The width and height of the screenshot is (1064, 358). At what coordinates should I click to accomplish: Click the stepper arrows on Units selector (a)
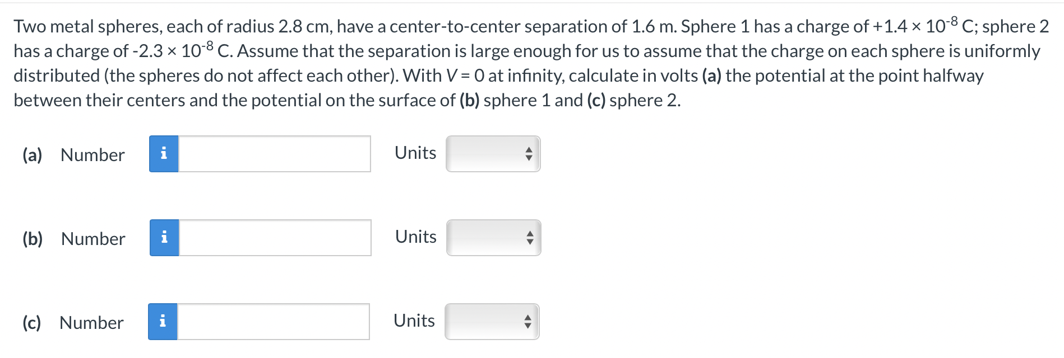click(528, 154)
